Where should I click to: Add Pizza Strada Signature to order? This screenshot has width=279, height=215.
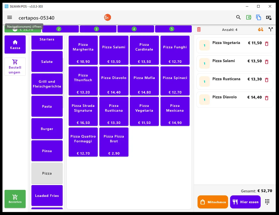tap(83, 111)
